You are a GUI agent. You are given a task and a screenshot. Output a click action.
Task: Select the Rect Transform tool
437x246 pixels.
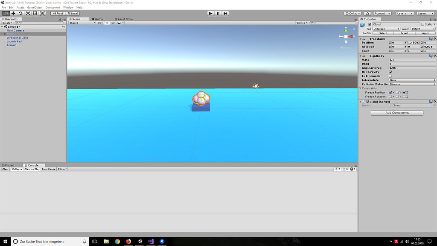click(35, 13)
